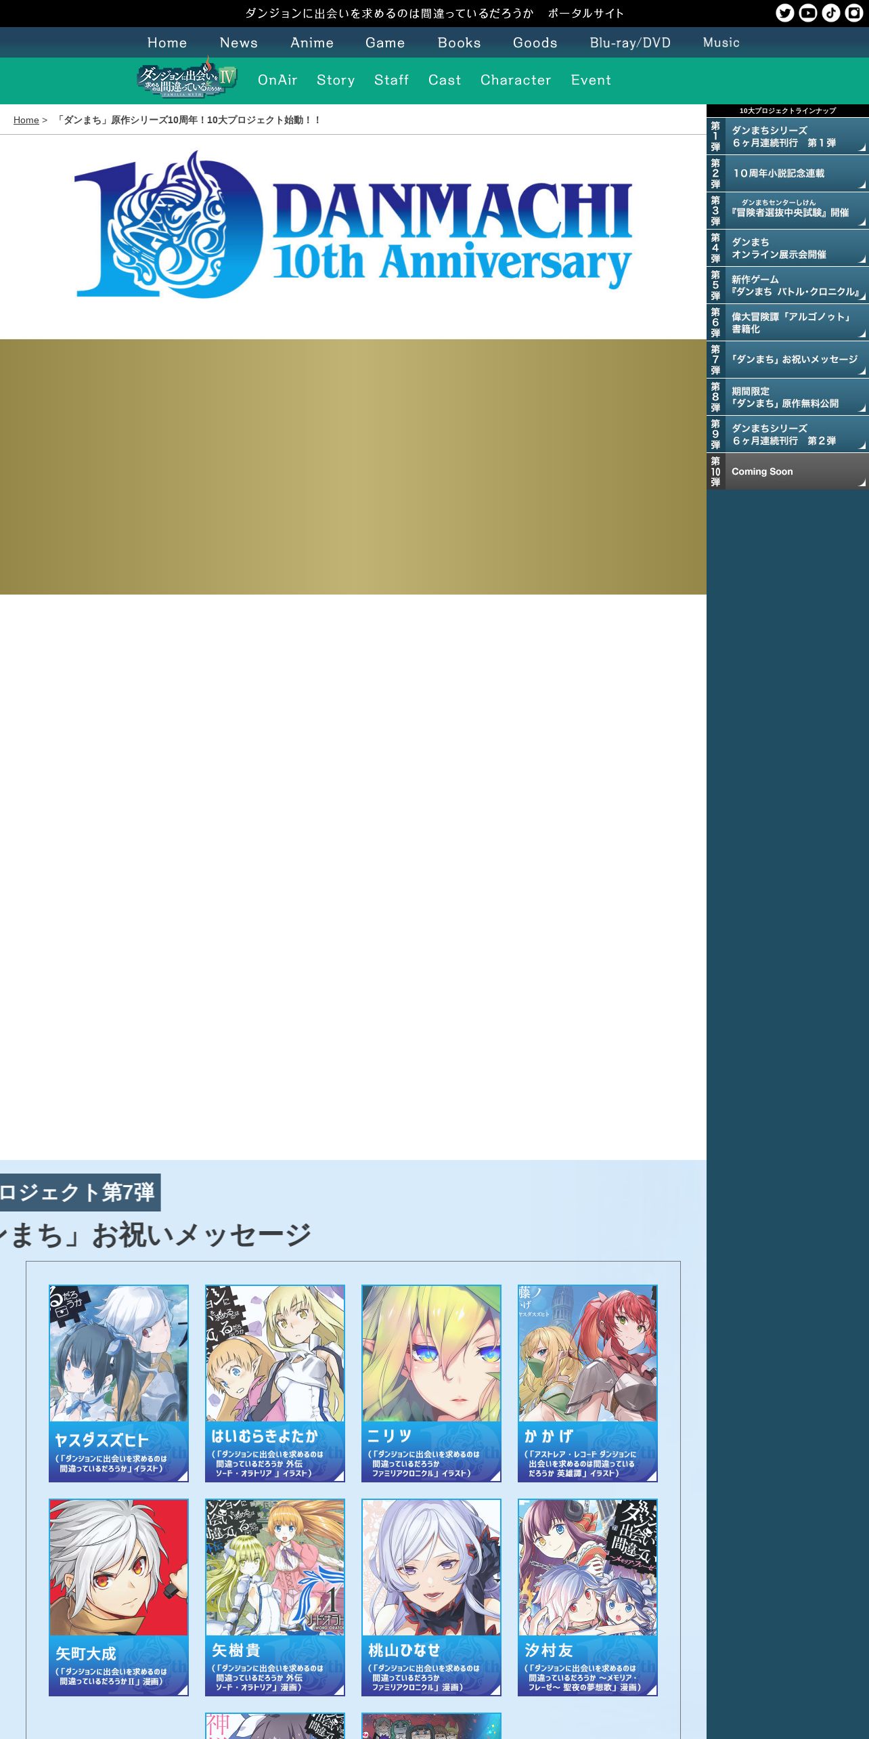Open the TikTok social icon
Screen dimensions: 869x1739
pyautogui.click(x=830, y=13)
